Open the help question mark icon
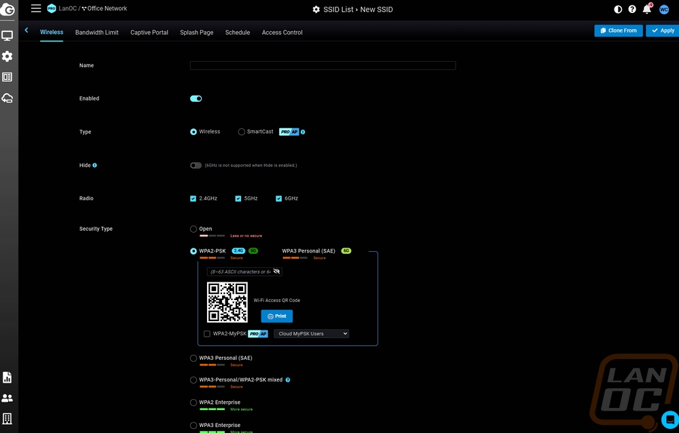The image size is (679, 433). coord(632,10)
